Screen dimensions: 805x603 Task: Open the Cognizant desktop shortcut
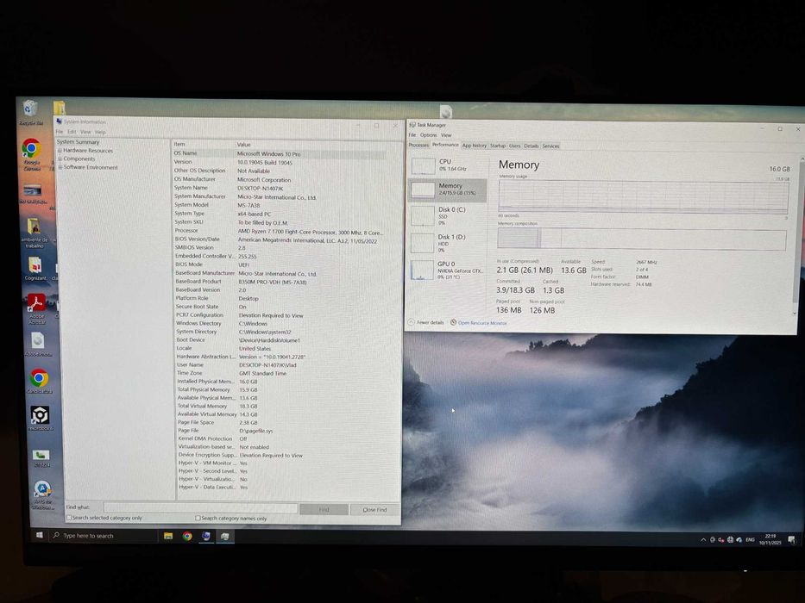pos(35,268)
